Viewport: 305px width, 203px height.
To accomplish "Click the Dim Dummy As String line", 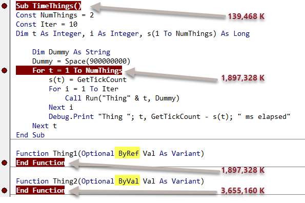I will coord(71,52).
